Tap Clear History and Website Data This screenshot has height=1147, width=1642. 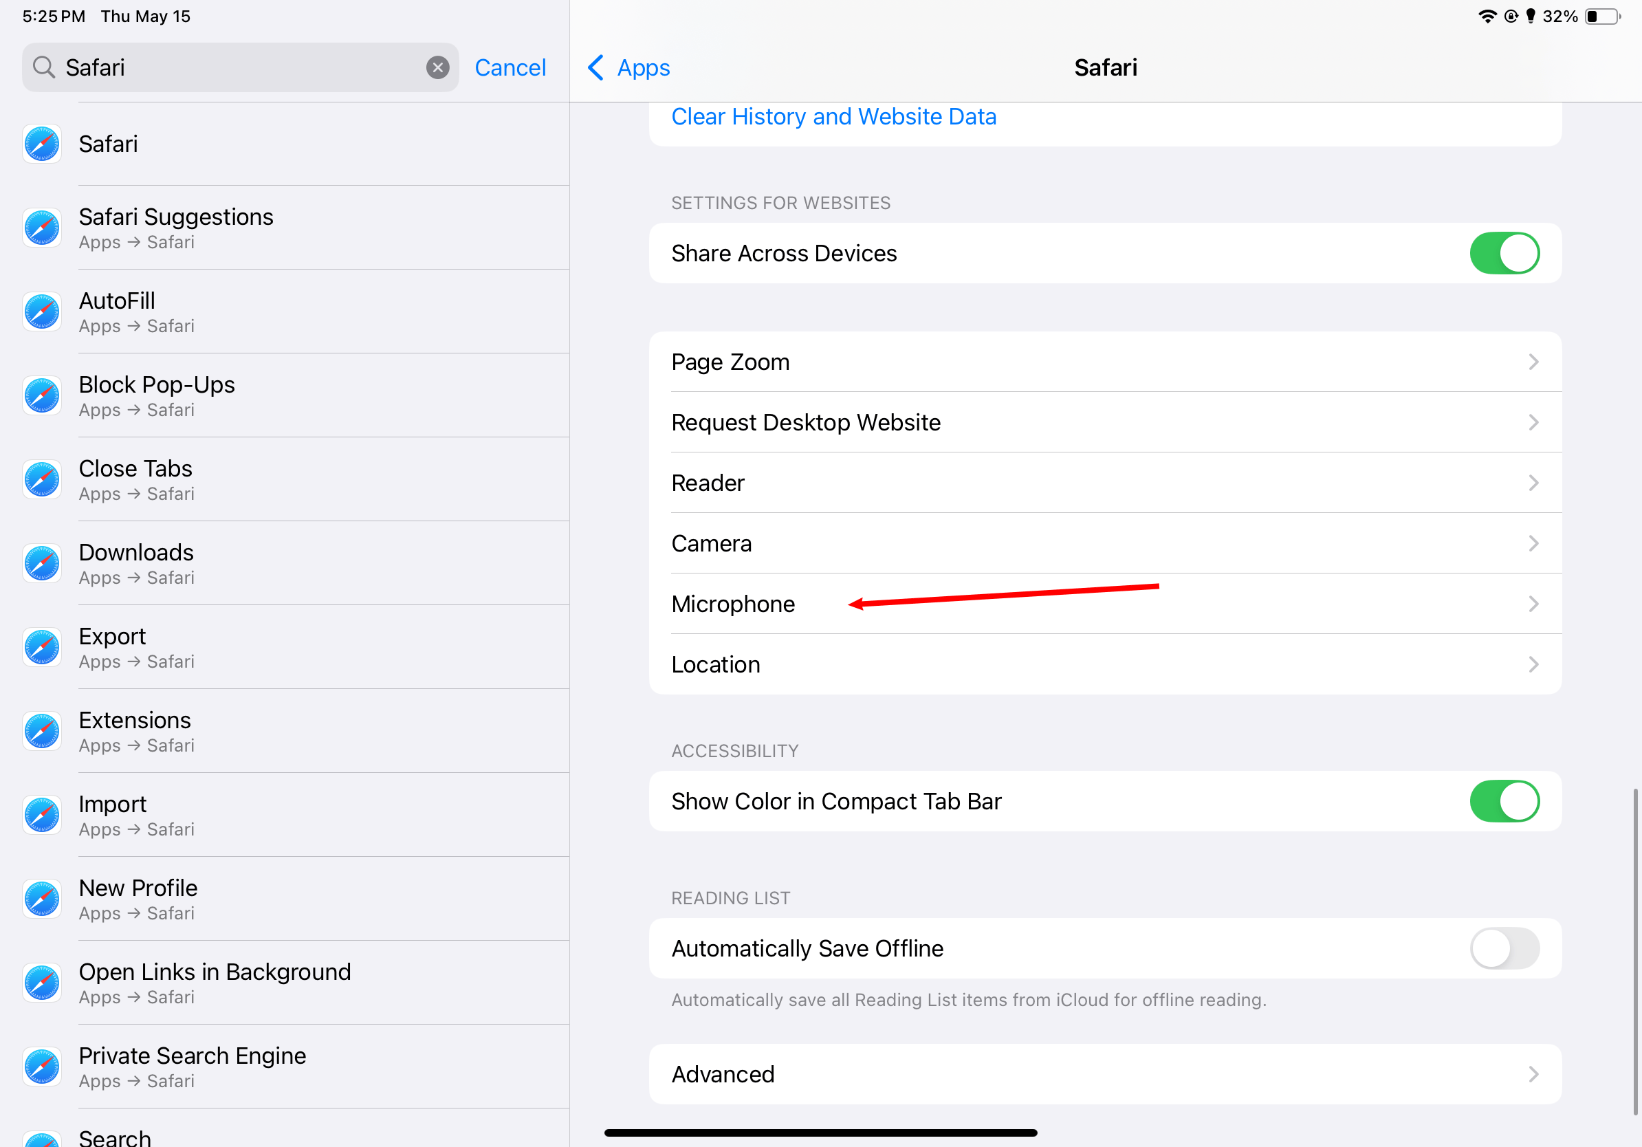click(x=834, y=117)
